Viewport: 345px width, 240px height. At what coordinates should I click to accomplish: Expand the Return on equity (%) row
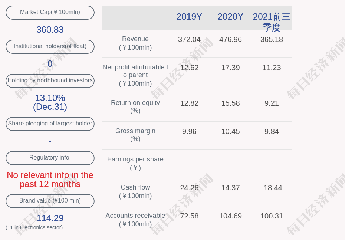click(135, 107)
